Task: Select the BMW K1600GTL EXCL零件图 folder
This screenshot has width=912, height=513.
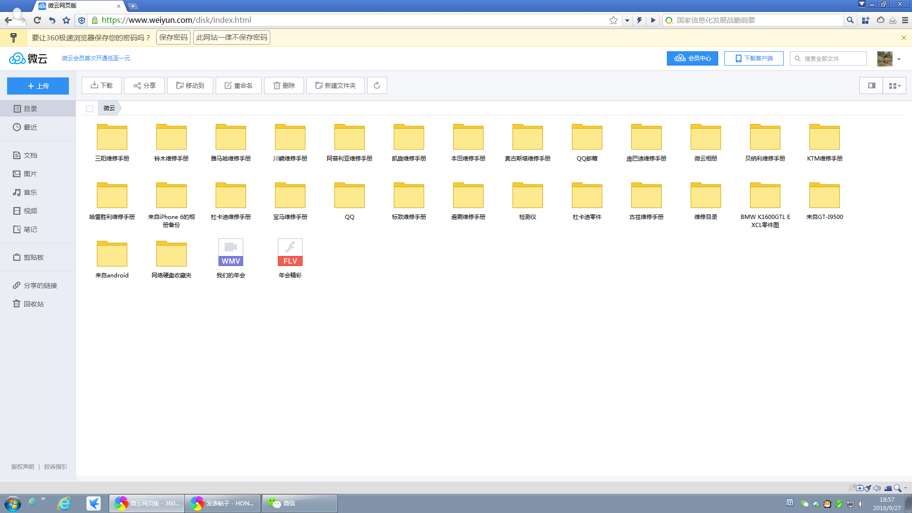Action: 765,204
